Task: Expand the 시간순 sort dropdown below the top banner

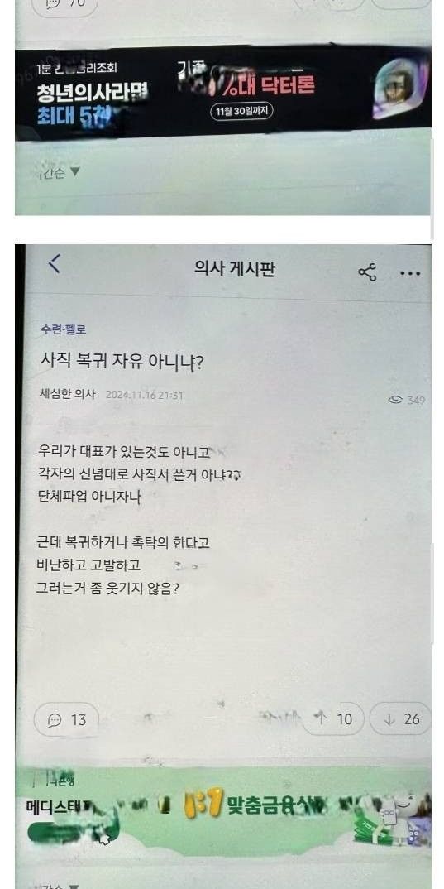Action: (x=60, y=172)
